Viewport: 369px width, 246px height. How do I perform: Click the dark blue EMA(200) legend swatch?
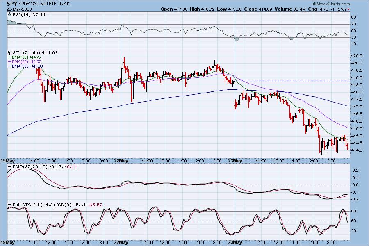(x=10, y=66)
